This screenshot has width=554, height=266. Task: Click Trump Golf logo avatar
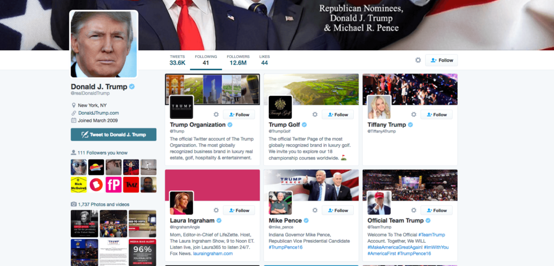tap(280, 107)
